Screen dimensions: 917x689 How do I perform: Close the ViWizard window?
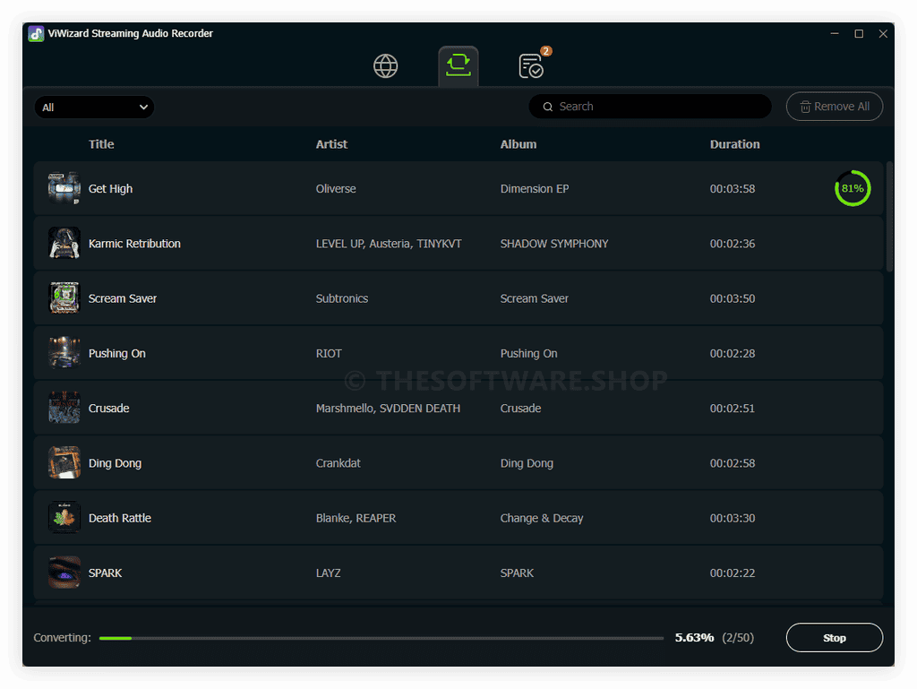[883, 34]
